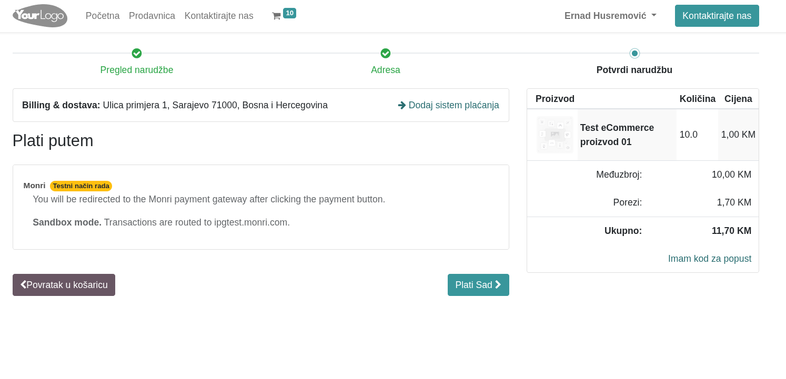Click the cart quantity badge showing 10
This screenshot has width=786, height=379.
pyautogui.click(x=289, y=13)
